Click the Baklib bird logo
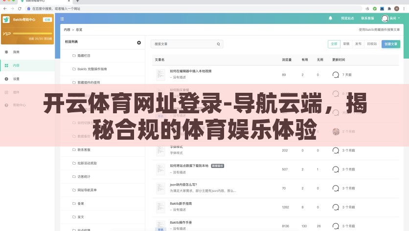The width and height of the screenshot is (409, 231). (x=6, y=20)
